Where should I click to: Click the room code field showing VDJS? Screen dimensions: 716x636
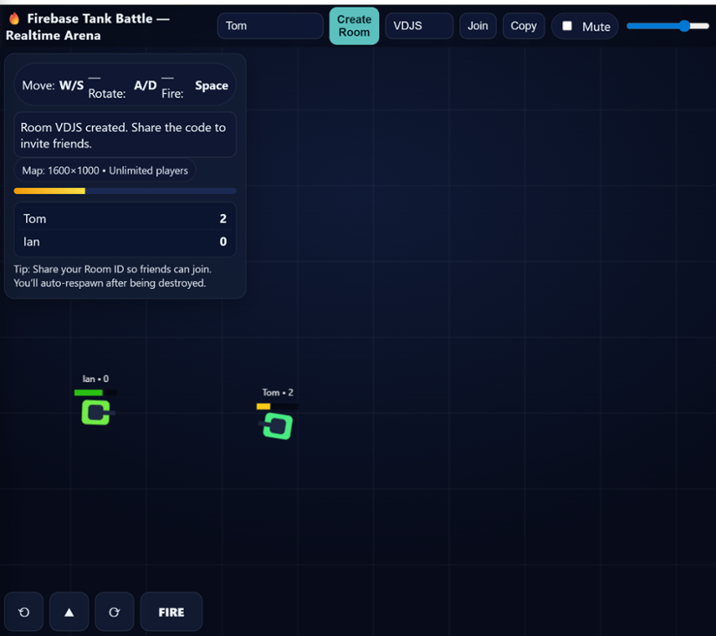[418, 25]
